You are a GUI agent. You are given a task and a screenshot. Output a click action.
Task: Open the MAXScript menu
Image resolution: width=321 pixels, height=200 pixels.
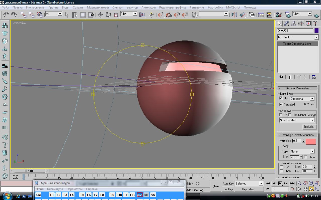coord(233,7)
